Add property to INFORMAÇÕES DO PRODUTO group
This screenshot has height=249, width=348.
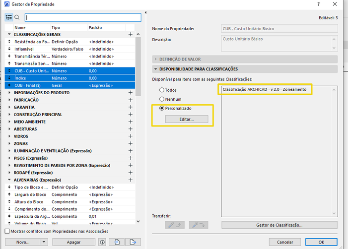(131, 93)
